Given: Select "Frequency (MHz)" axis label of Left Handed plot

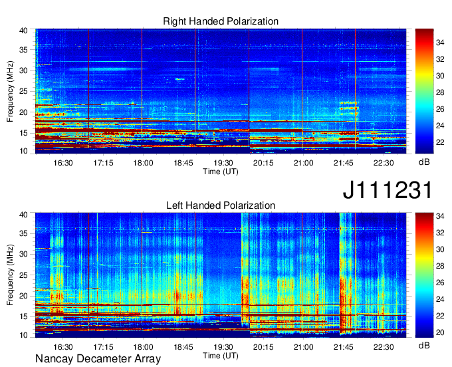Looking at the screenshot, I should [x=10, y=275].
